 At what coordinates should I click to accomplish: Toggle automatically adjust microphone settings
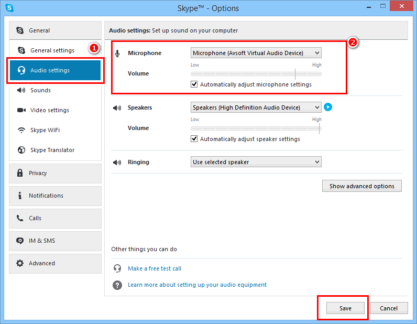(194, 84)
